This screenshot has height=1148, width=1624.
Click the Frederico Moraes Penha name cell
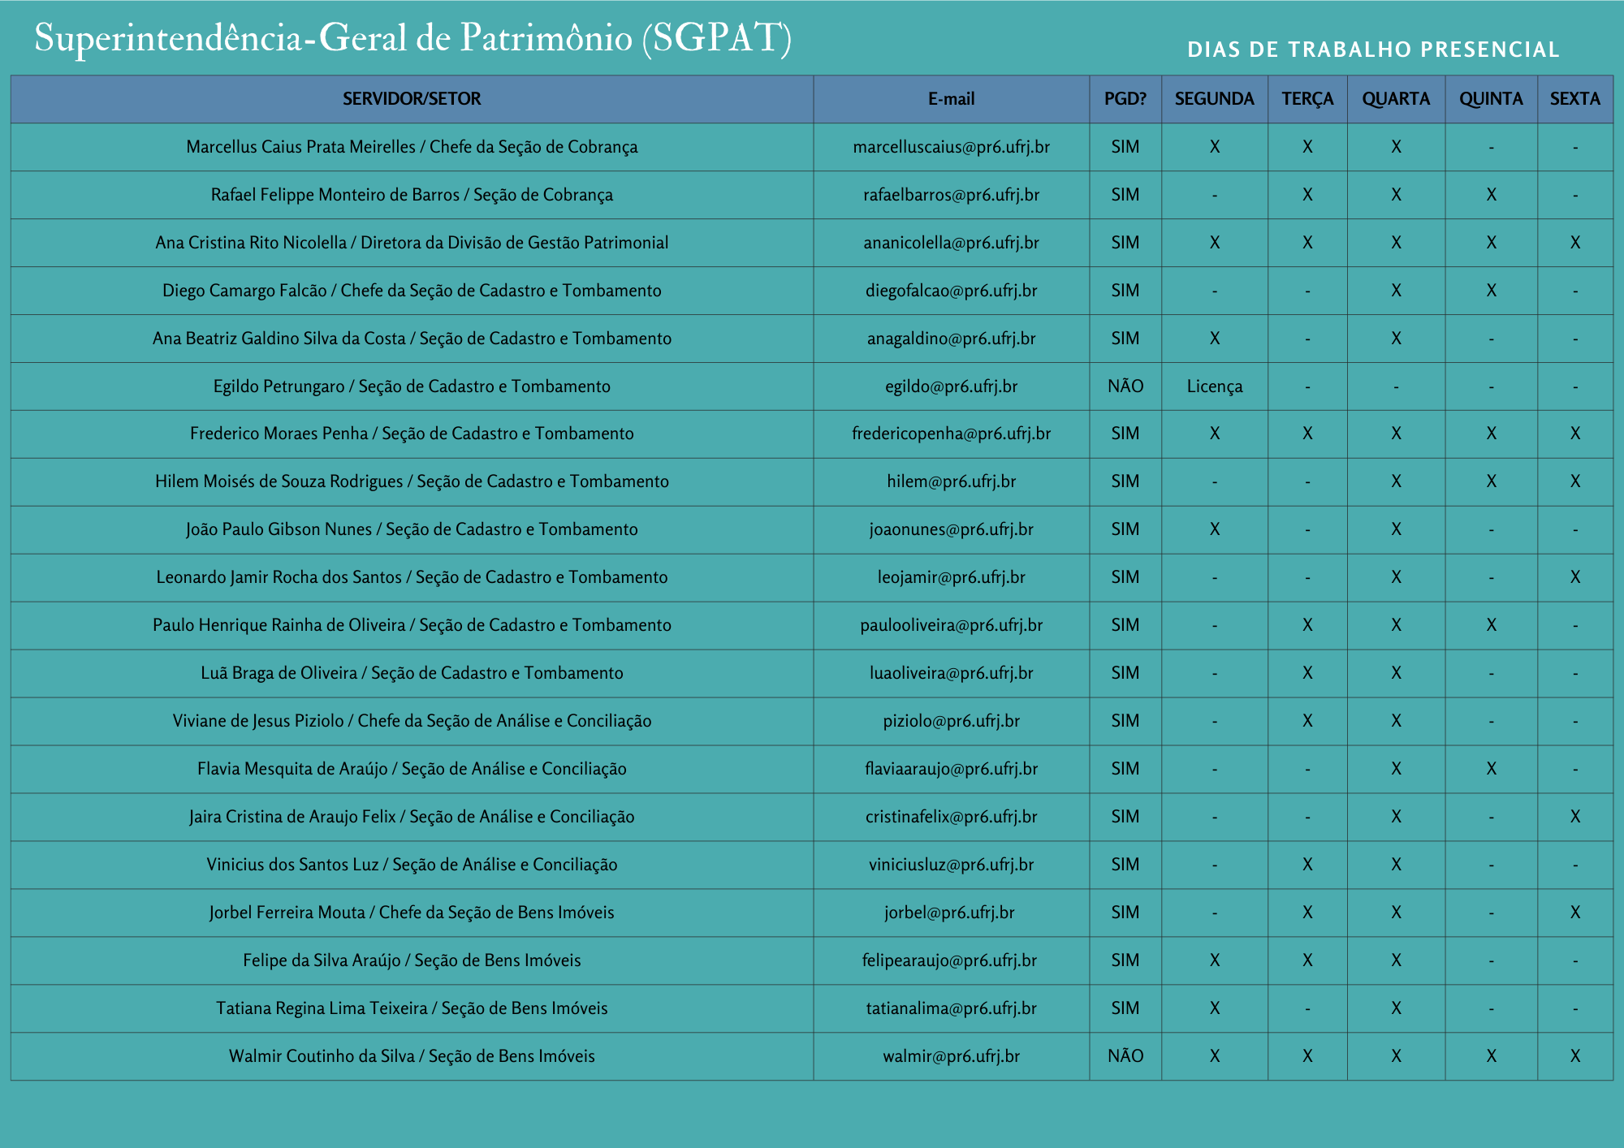tap(412, 434)
